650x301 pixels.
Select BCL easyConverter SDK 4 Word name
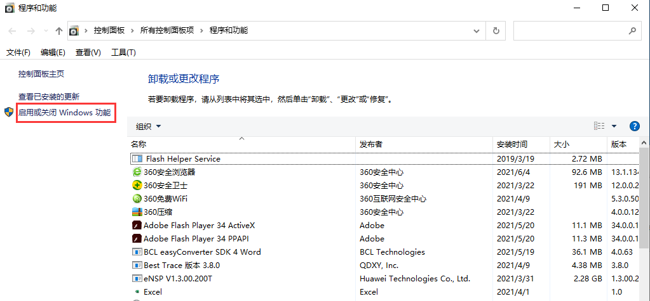tap(202, 252)
